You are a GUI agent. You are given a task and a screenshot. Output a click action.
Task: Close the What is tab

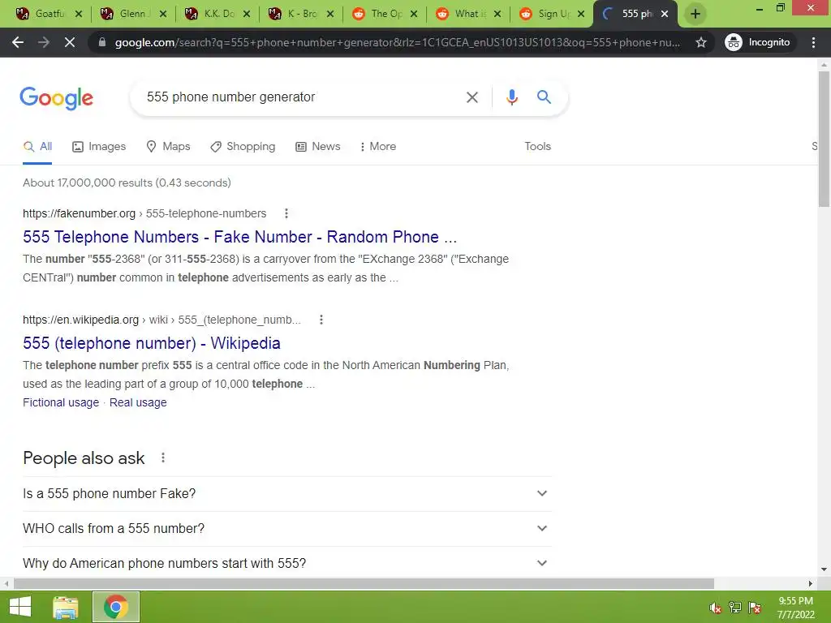497,14
